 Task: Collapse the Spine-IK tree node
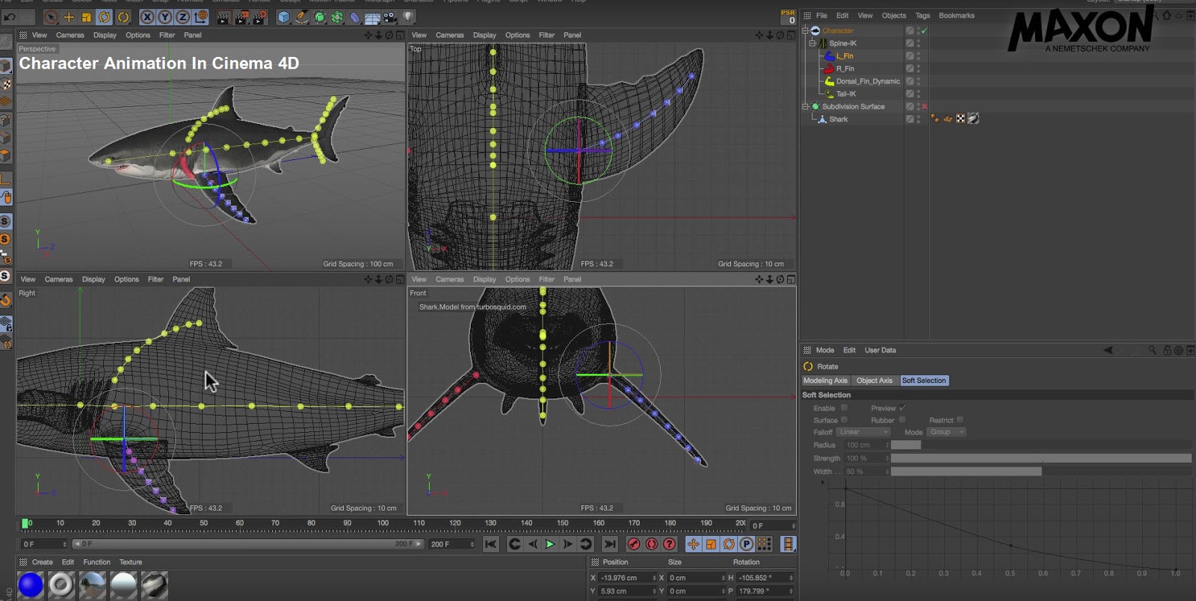click(813, 43)
